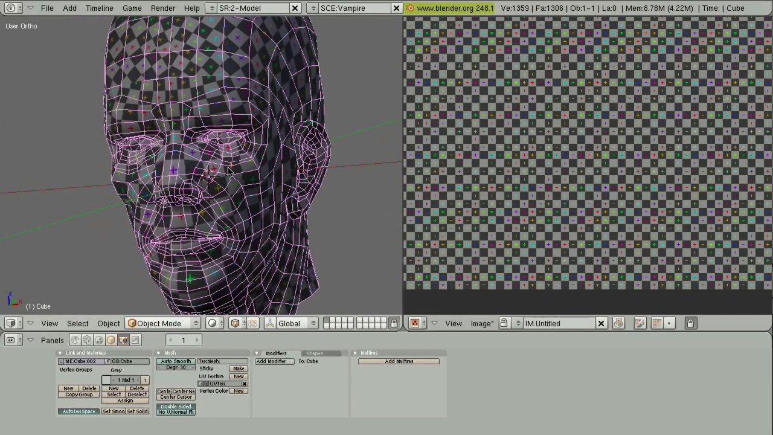This screenshot has height=435, width=773.
Task: Collapse the 3D view header menus arrow
Action: 30,323
